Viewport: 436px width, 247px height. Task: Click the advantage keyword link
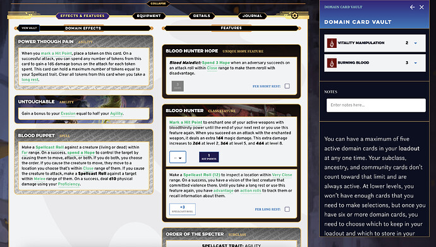coord(223,191)
